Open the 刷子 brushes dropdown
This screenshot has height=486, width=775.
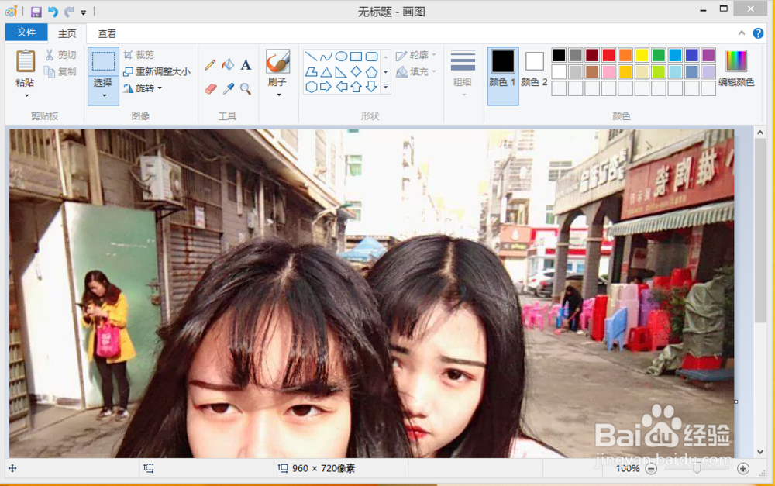point(278,93)
